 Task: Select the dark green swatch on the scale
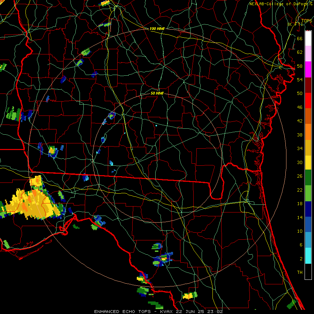point(308,178)
